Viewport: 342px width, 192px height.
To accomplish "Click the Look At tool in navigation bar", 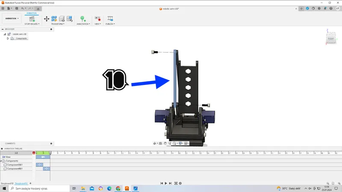I will (161, 143).
